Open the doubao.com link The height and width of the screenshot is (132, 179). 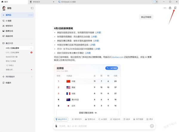tap(118, 57)
